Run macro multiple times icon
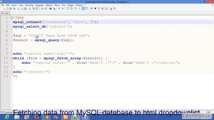This screenshot has height=120, width=214. tap(102, 9)
